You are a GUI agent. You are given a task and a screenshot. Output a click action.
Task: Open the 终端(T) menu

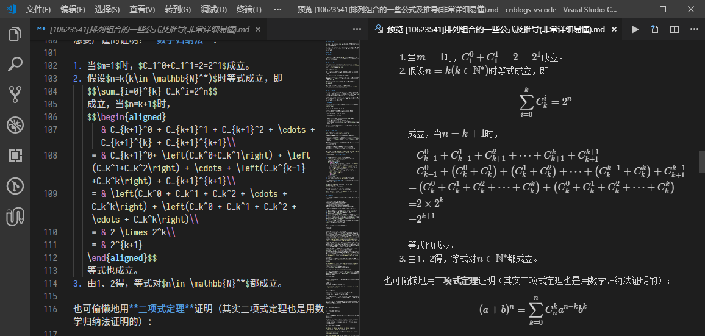249,9
